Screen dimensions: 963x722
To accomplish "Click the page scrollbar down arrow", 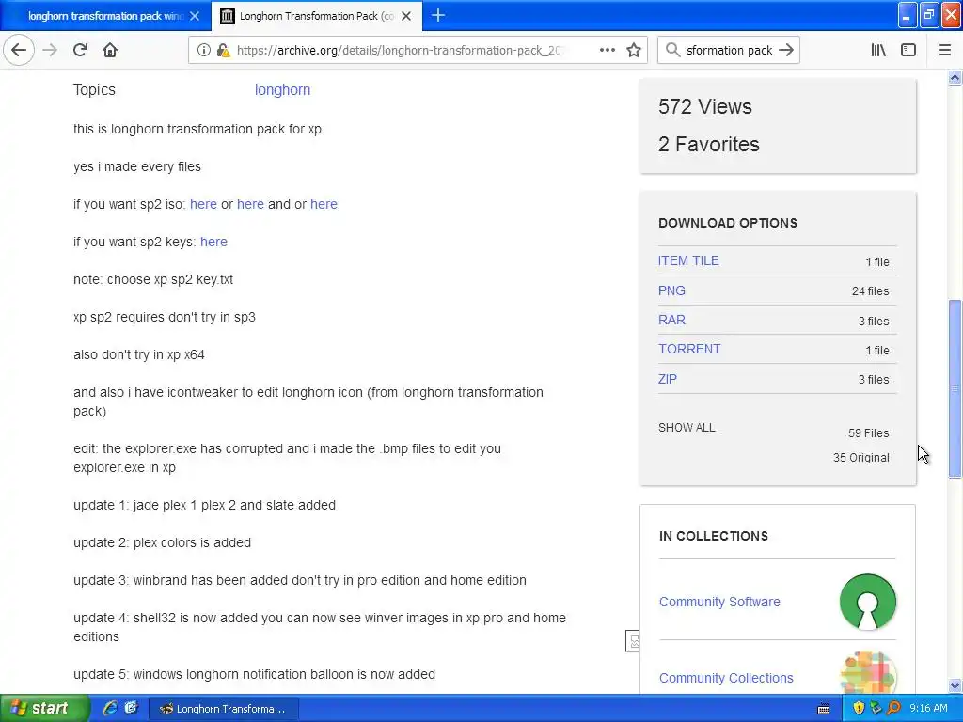I will 955,685.
